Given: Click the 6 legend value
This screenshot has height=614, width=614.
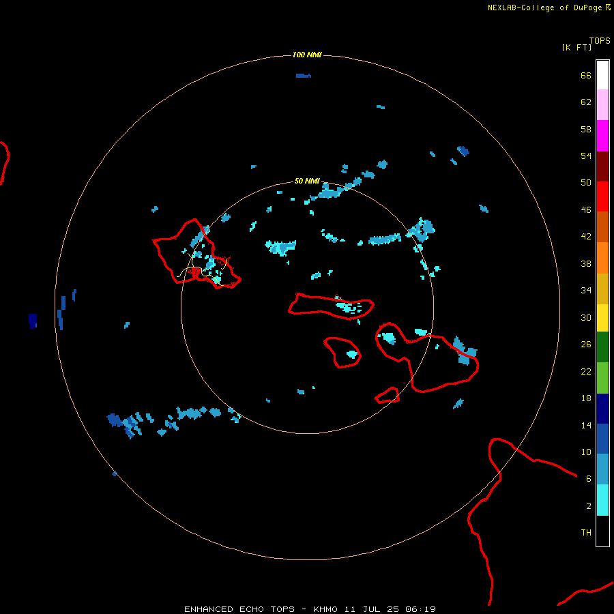Looking at the screenshot, I should (588, 479).
